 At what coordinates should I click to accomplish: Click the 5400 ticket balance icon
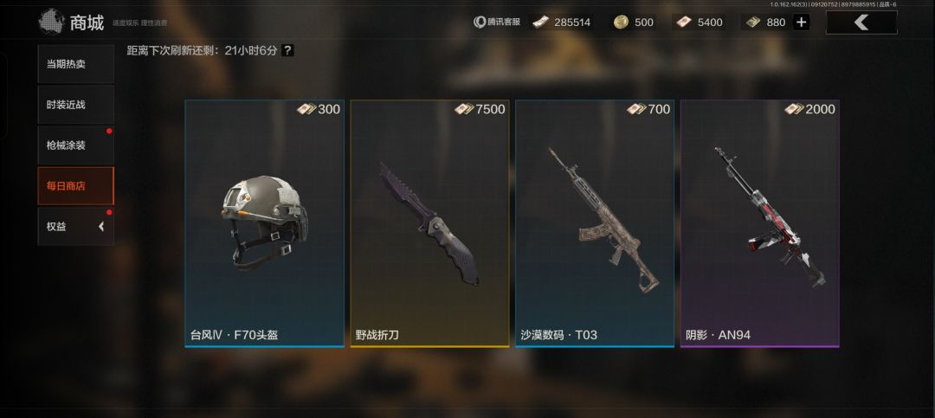click(x=685, y=22)
